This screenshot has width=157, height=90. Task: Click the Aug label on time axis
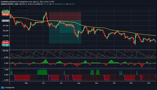[x=79, y=83]
